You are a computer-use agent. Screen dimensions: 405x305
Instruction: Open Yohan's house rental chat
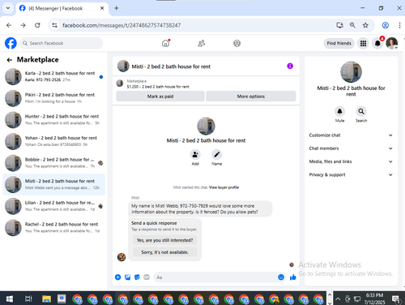[53, 141]
